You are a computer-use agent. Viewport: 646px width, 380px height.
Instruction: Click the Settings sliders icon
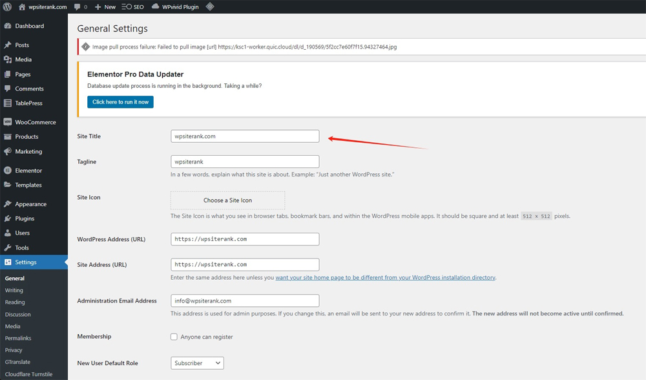coord(7,262)
